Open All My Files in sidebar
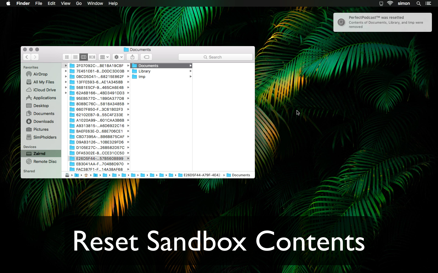The image size is (438, 273). tap(40, 82)
